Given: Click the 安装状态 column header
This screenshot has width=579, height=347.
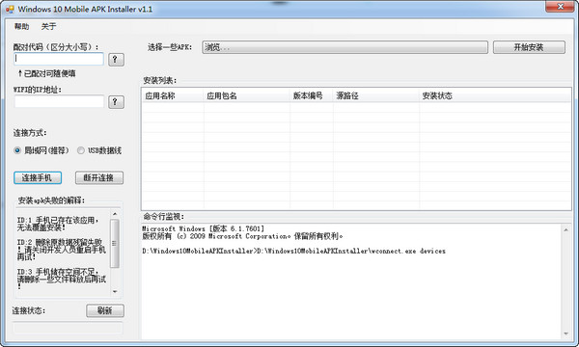Looking at the screenshot, I should coord(495,95).
